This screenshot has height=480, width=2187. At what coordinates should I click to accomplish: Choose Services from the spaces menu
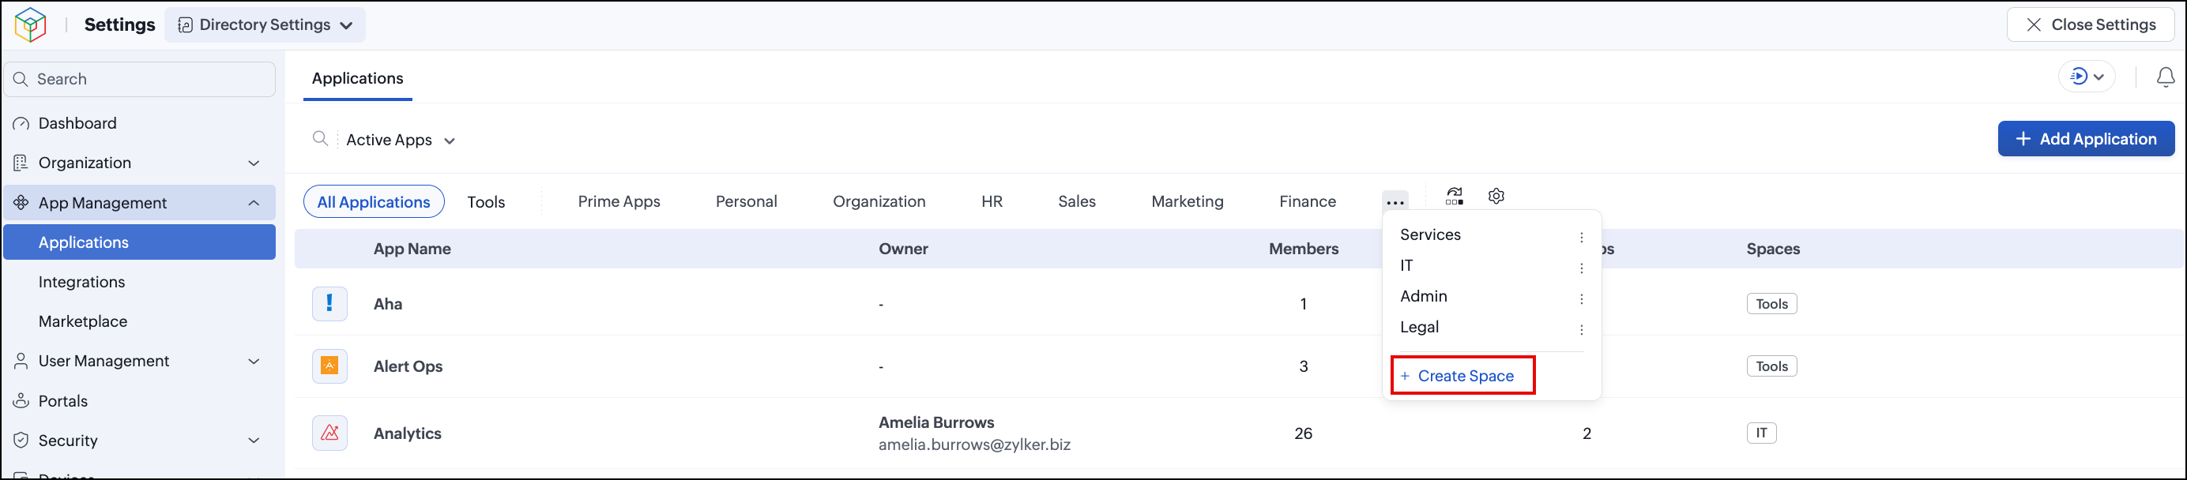[1431, 235]
